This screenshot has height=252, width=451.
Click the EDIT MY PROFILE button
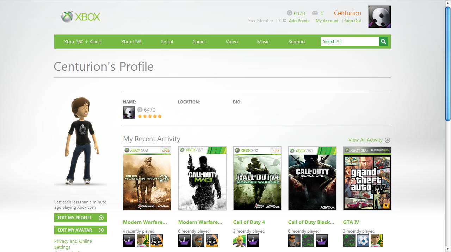(81, 218)
